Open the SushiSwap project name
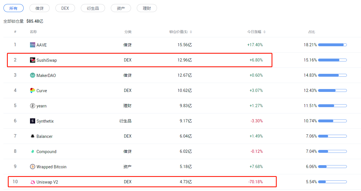The width and height of the screenshot is (361, 191). (x=47, y=60)
